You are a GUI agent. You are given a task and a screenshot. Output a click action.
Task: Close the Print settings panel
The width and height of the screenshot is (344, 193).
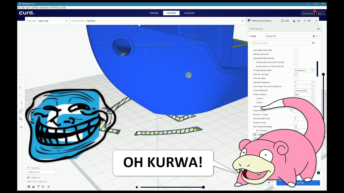(318, 29)
